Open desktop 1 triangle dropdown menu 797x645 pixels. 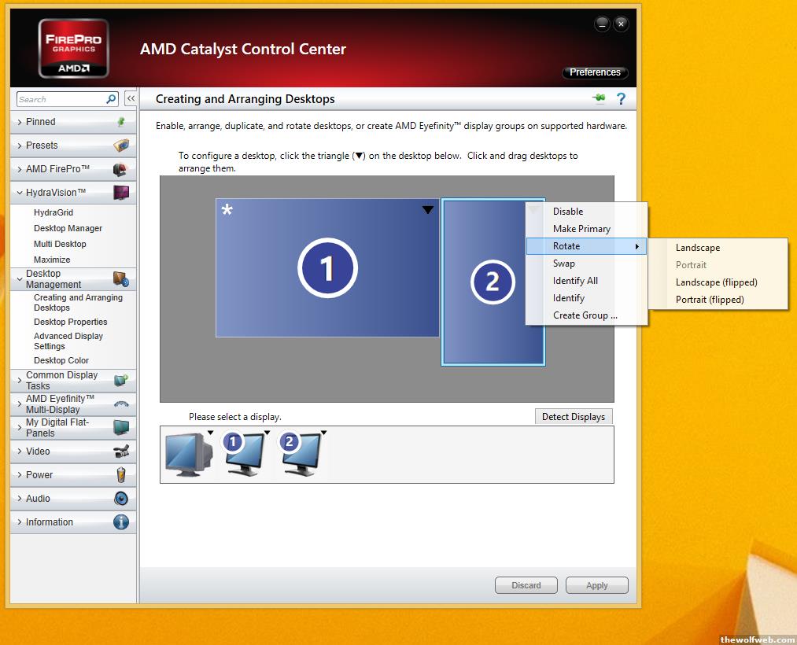click(x=427, y=210)
